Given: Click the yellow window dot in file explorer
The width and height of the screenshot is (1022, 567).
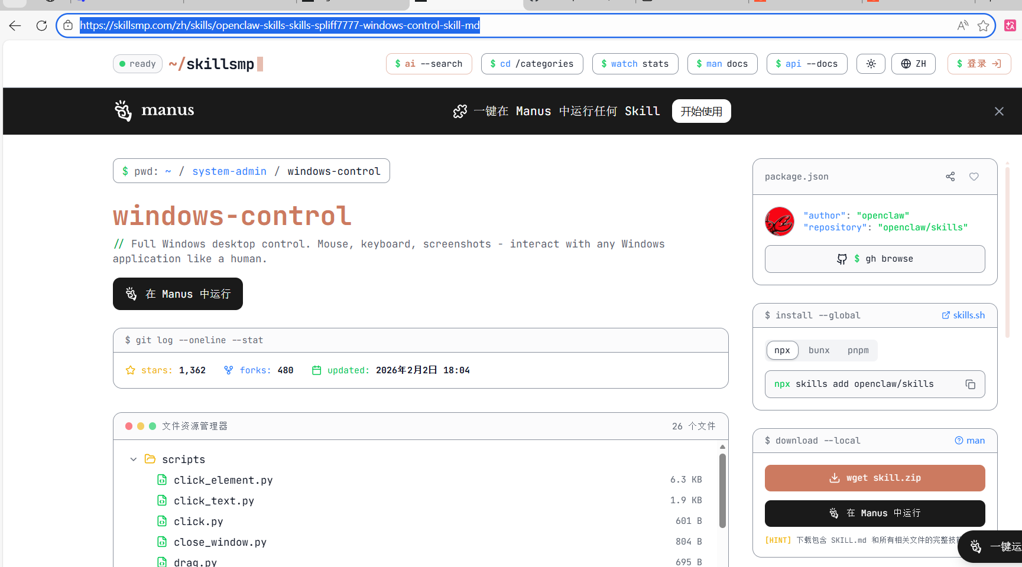Looking at the screenshot, I should click(x=141, y=426).
